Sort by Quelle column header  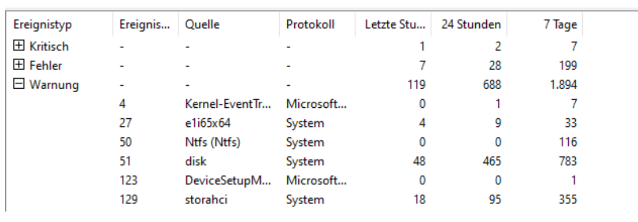tap(202, 24)
